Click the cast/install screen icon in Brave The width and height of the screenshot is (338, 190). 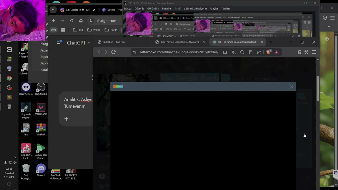click(225, 52)
